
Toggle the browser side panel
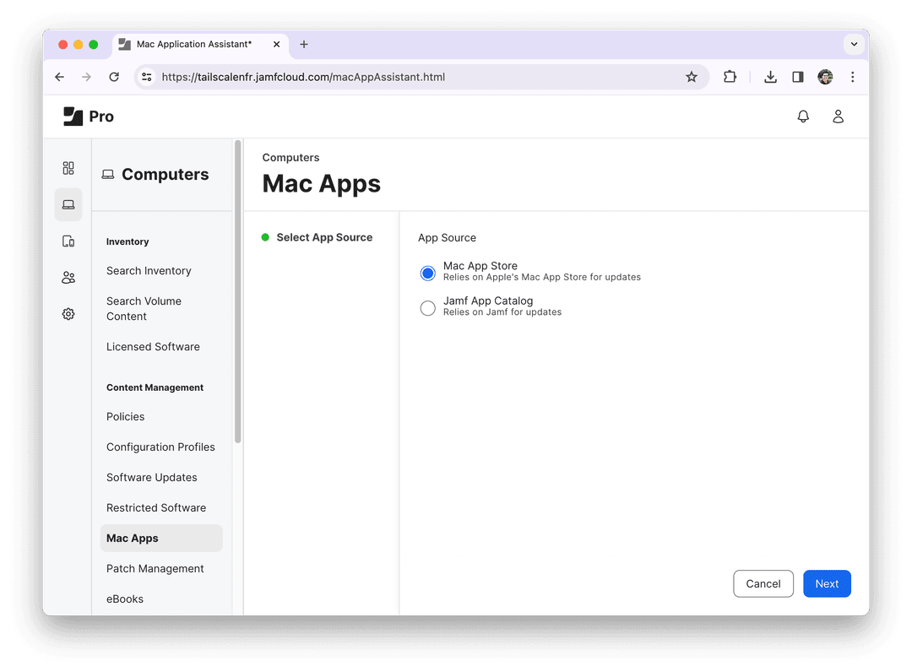coord(797,77)
